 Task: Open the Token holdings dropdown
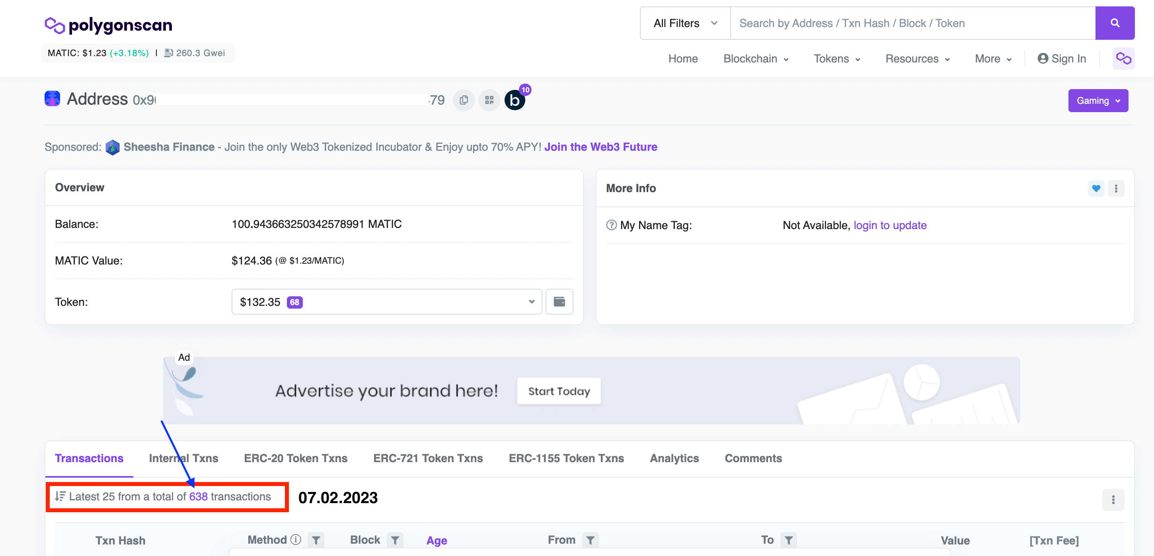[x=387, y=302]
